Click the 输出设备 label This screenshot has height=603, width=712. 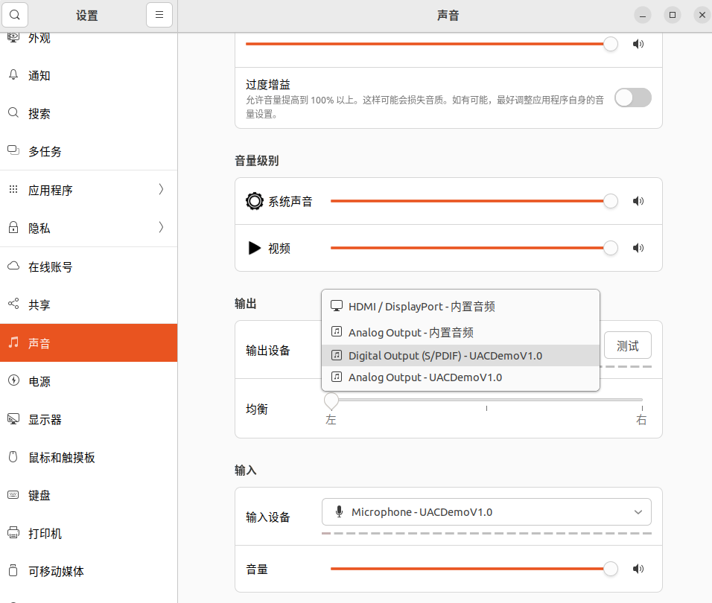coord(268,351)
